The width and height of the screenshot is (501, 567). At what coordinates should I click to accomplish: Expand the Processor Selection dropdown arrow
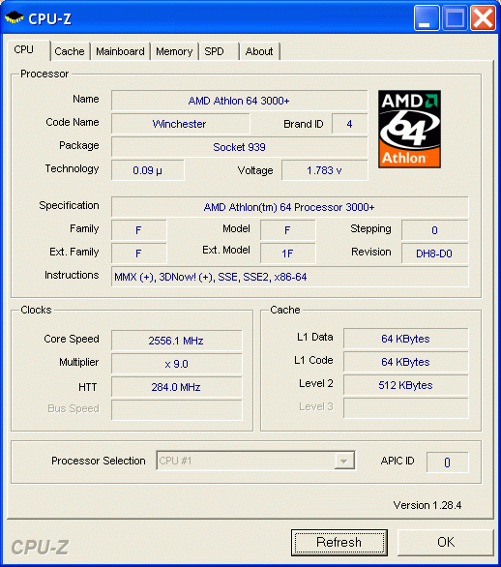(x=344, y=461)
